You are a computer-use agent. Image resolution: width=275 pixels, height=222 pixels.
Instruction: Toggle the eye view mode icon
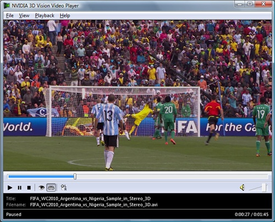[x=41, y=187]
